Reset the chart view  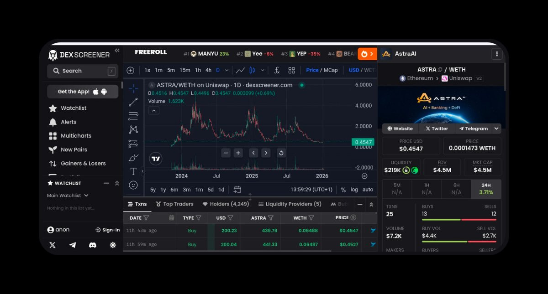click(281, 153)
